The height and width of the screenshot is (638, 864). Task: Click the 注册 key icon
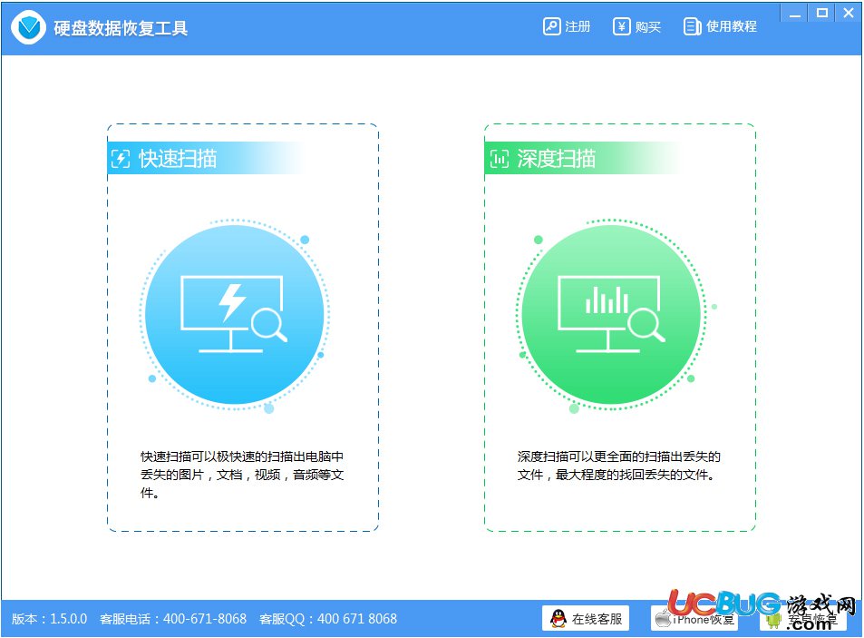551,26
